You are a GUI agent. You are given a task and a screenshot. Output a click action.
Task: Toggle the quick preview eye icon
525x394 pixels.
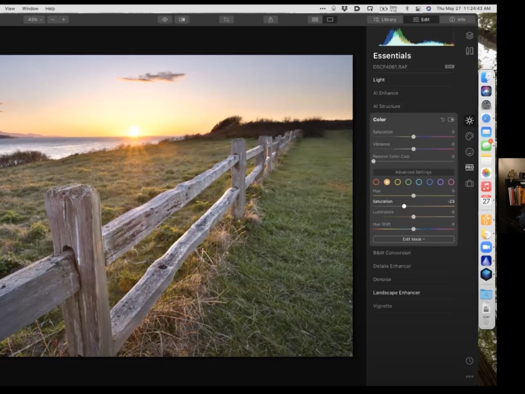coord(165,20)
